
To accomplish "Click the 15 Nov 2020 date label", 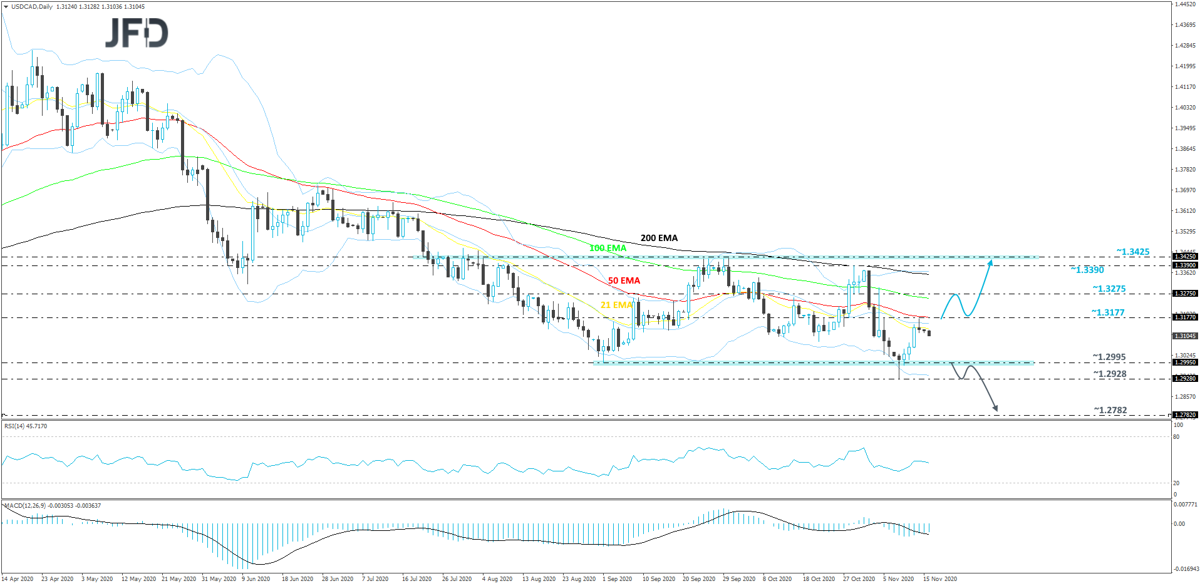I will tap(939, 579).
